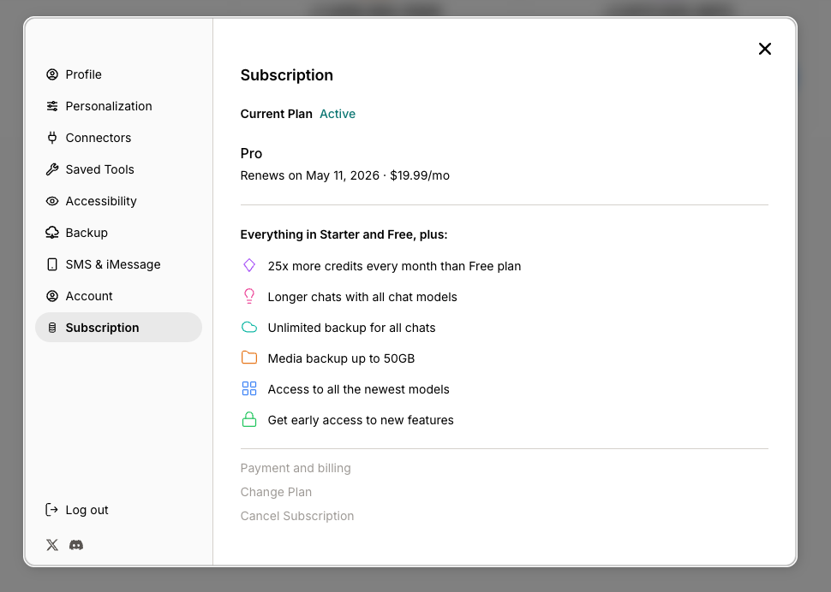Select the Accessibility eye icon
The image size is (831, 592).
52,201
